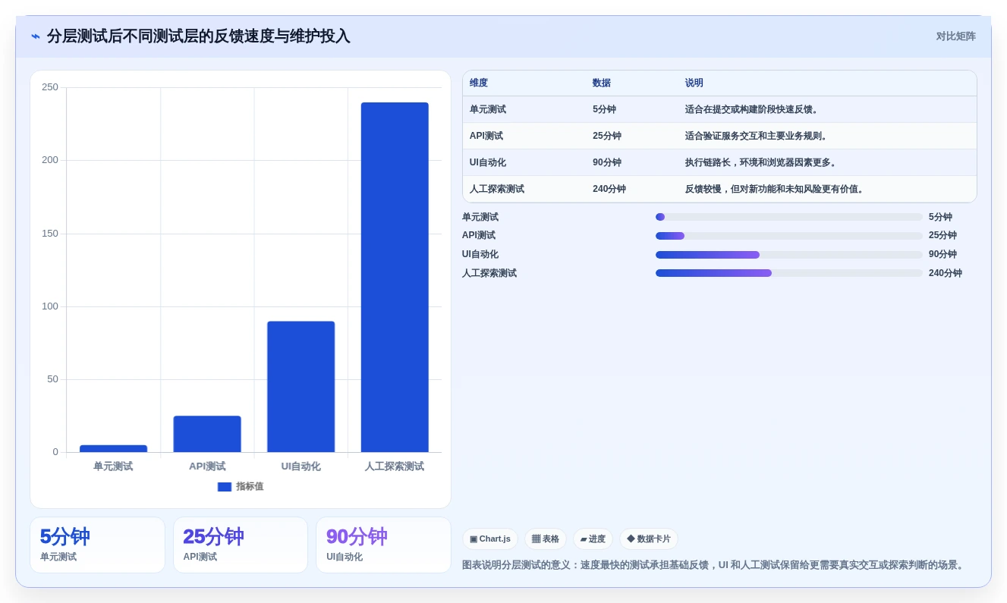
Task: Open the 5分钟 单元测试 data card
Action: (x=97, y=545)
